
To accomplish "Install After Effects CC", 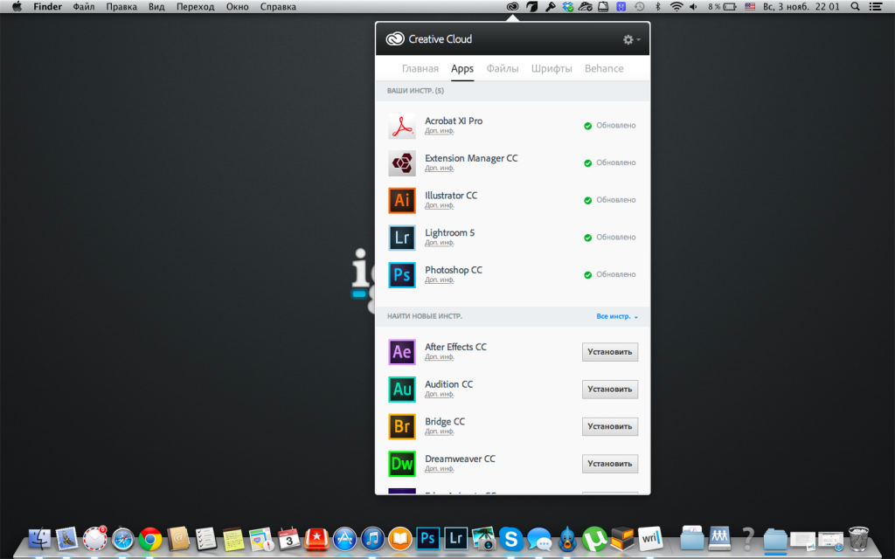I will click(x=609, y=352).
